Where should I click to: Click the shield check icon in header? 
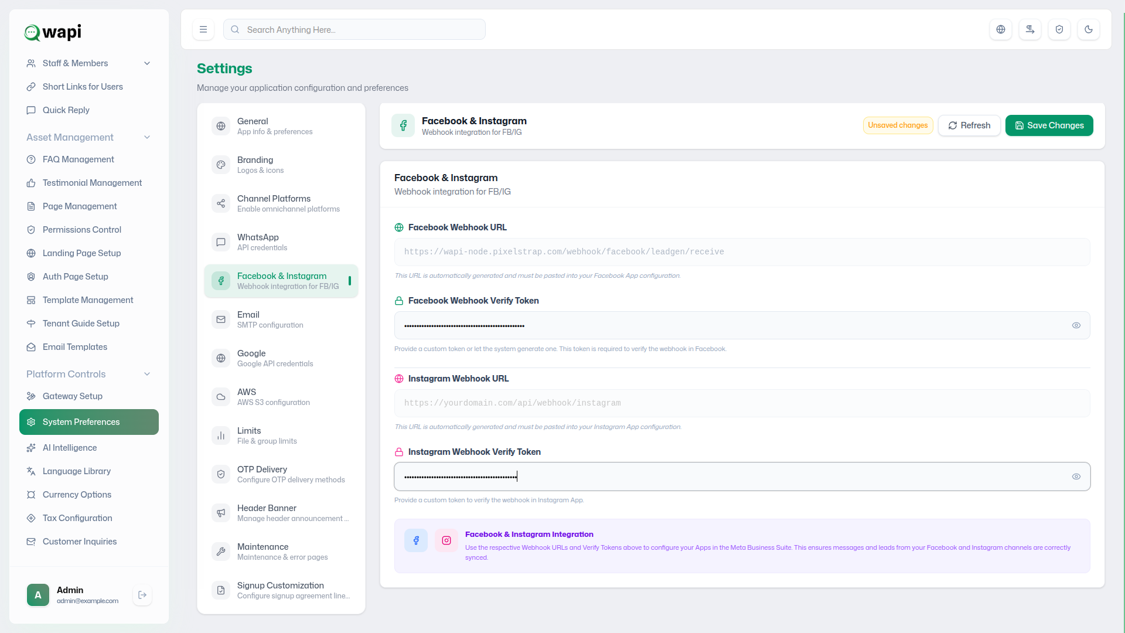coord(1059,29)
